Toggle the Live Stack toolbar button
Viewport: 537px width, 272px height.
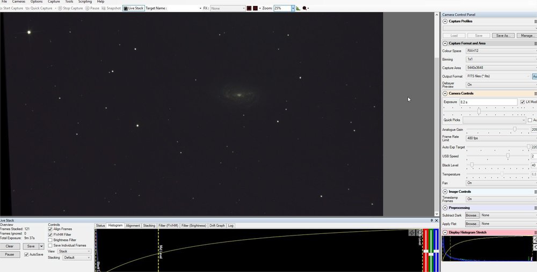click(134, 8)
